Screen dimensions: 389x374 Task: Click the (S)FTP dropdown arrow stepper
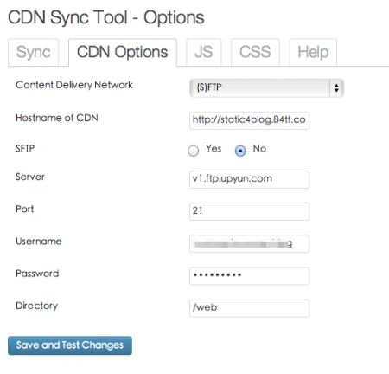pos(336,87)
